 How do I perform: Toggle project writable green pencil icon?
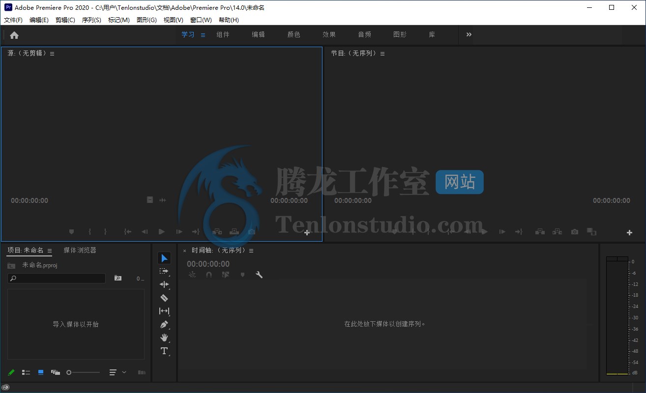tap(11, 372)
